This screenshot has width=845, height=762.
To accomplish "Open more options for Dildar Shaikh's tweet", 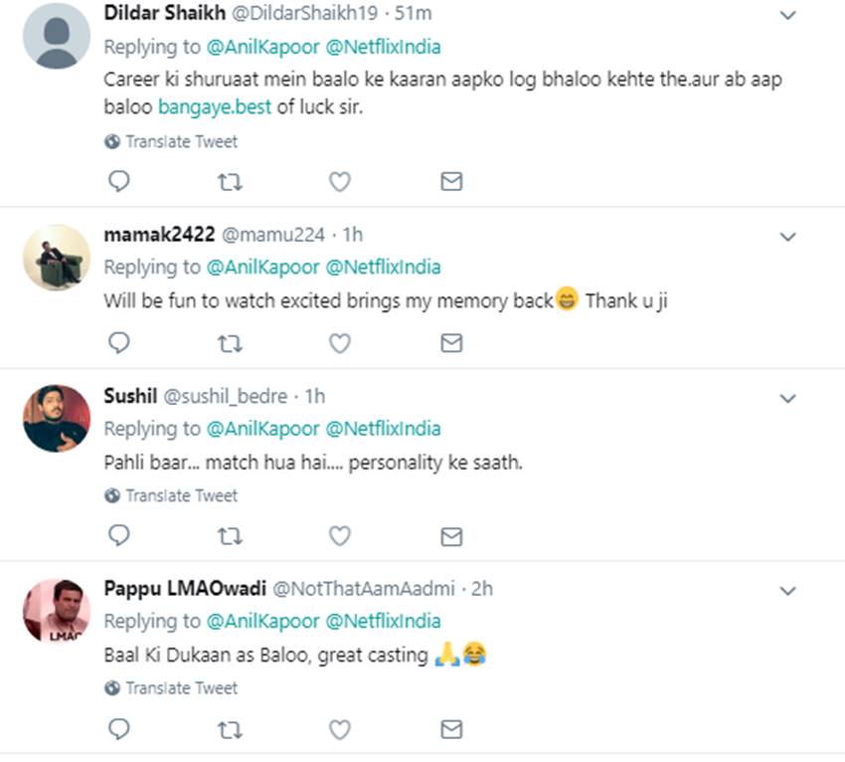I will tap(787, 16).
